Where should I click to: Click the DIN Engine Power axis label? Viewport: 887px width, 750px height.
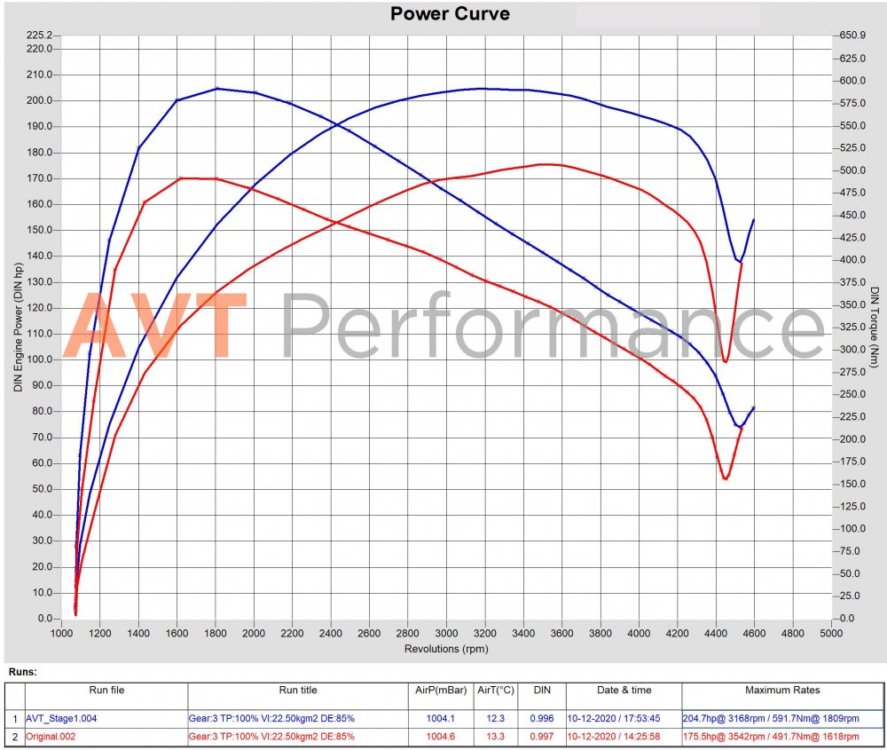coord(16,327)
